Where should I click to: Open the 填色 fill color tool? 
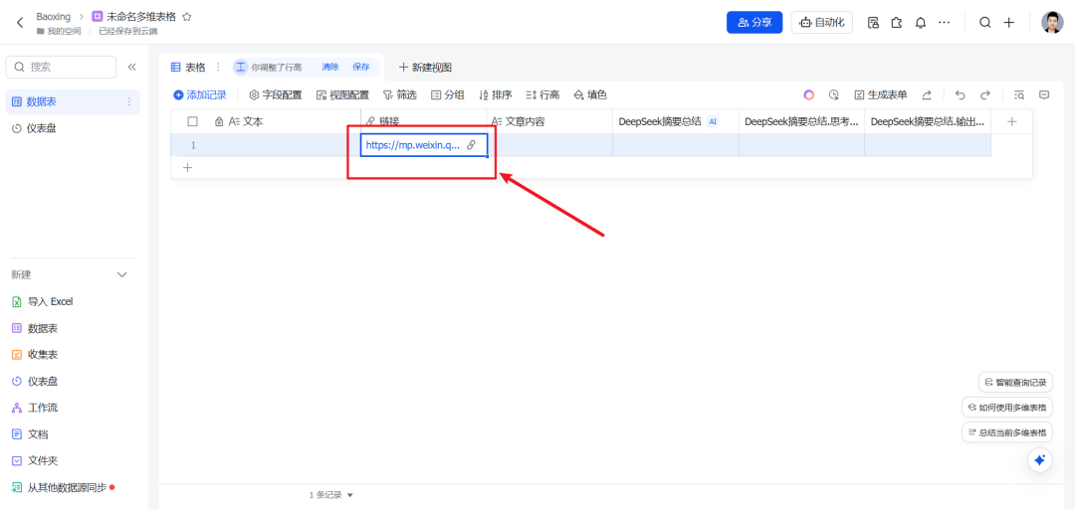(x=589, y=95)
